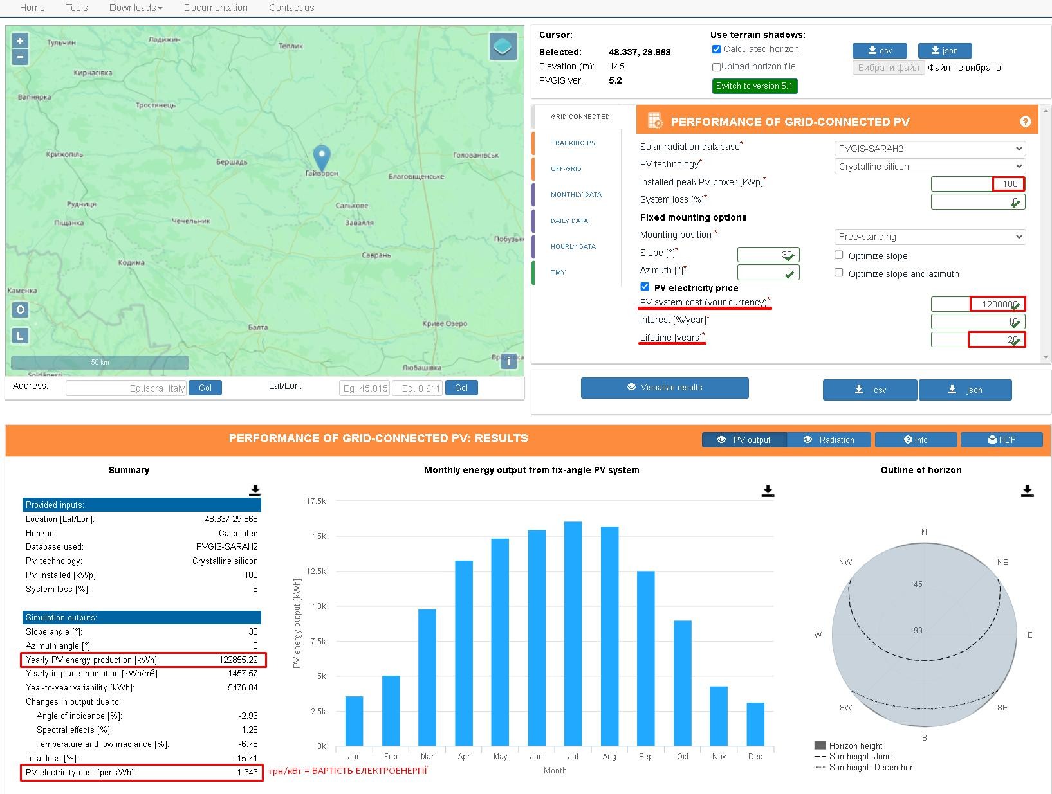The height and width of the screenshot is (794, 1052).
Task: Expand the Solar radiation database dropdown
Action: [929, 149]
